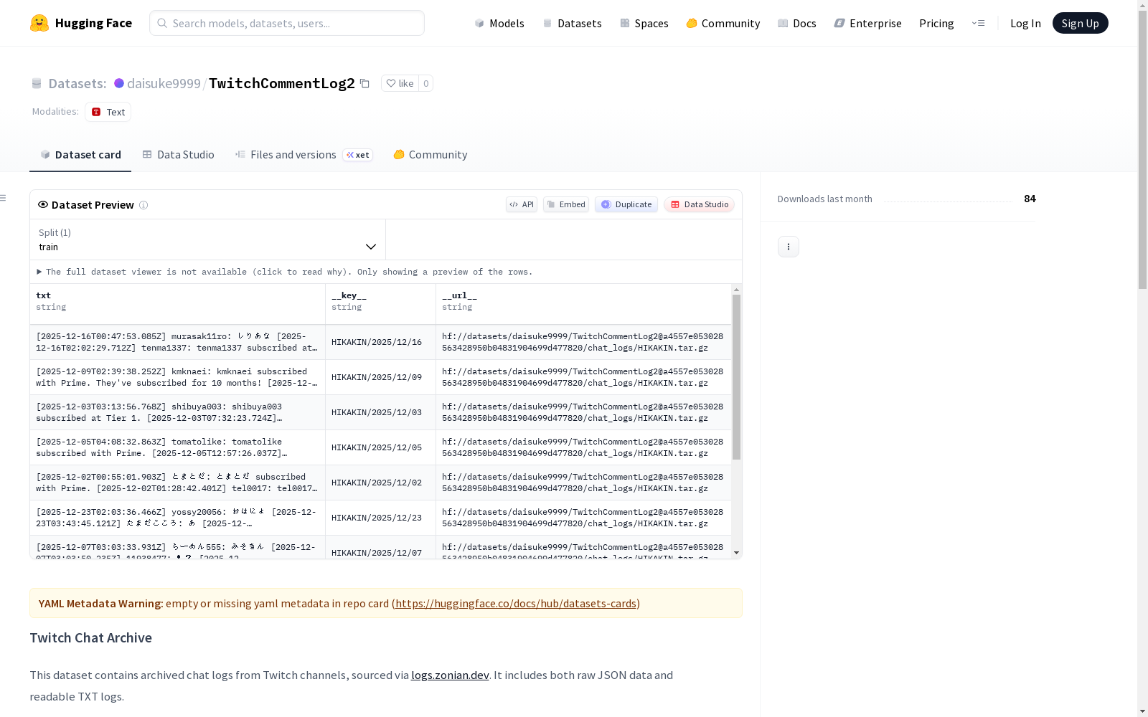The image size is (1148, 717).
Task: Open the Data Studio tab
Action: [x=178, y=155]
